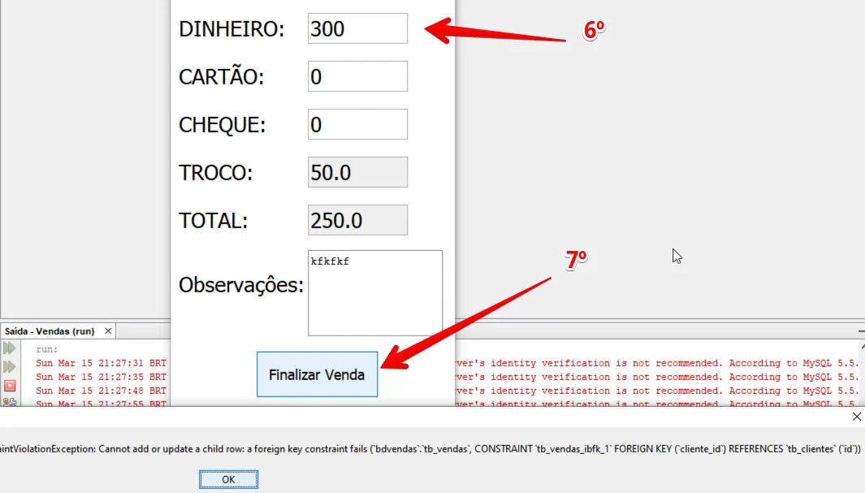Click log line stamped 21:27:35 BRT
The width and height of the screenshot is (865, 493).
coord(101,377)
